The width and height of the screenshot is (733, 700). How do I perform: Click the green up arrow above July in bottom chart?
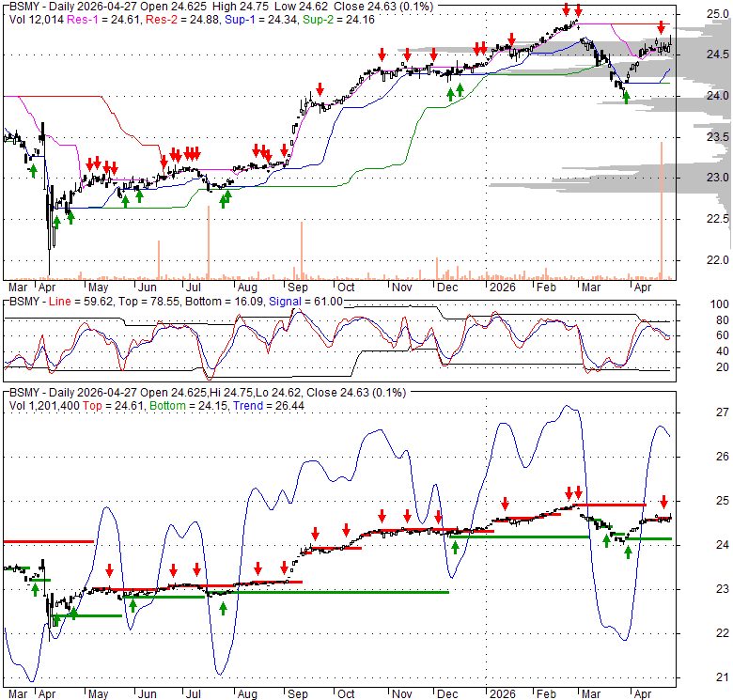click(x=224, y=608)
